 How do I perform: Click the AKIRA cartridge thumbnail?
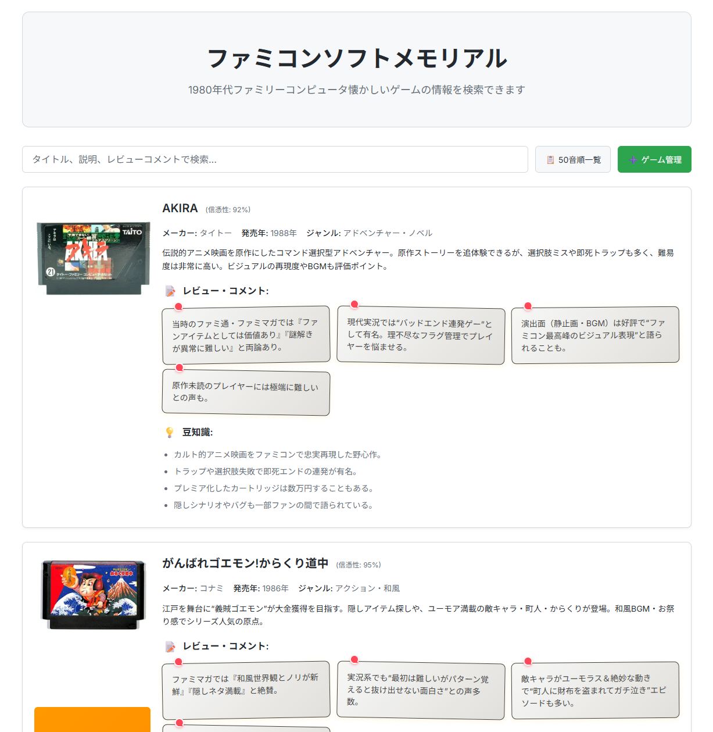(x=93, y=258)
